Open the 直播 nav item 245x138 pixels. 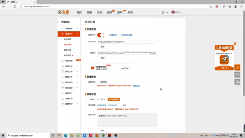click(89, 12)
